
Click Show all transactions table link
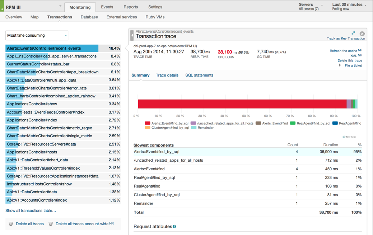pos(31,211)
